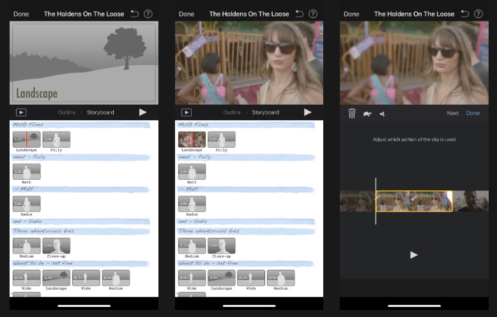Switch to the Outline tab in the left screen
497x317 pixels.
click(66, 112)
